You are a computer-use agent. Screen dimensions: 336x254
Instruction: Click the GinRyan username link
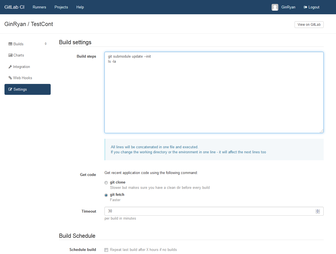click(288, 7)
